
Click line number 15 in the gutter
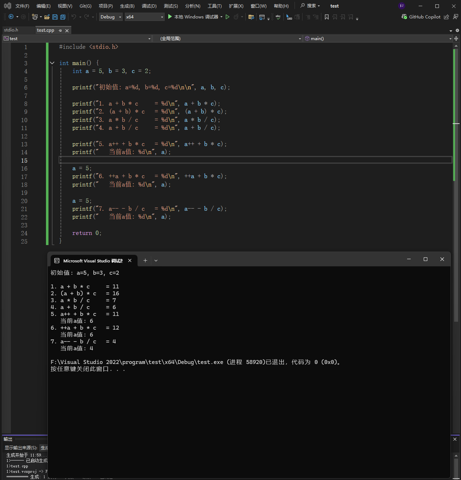[x=24, y=160]
